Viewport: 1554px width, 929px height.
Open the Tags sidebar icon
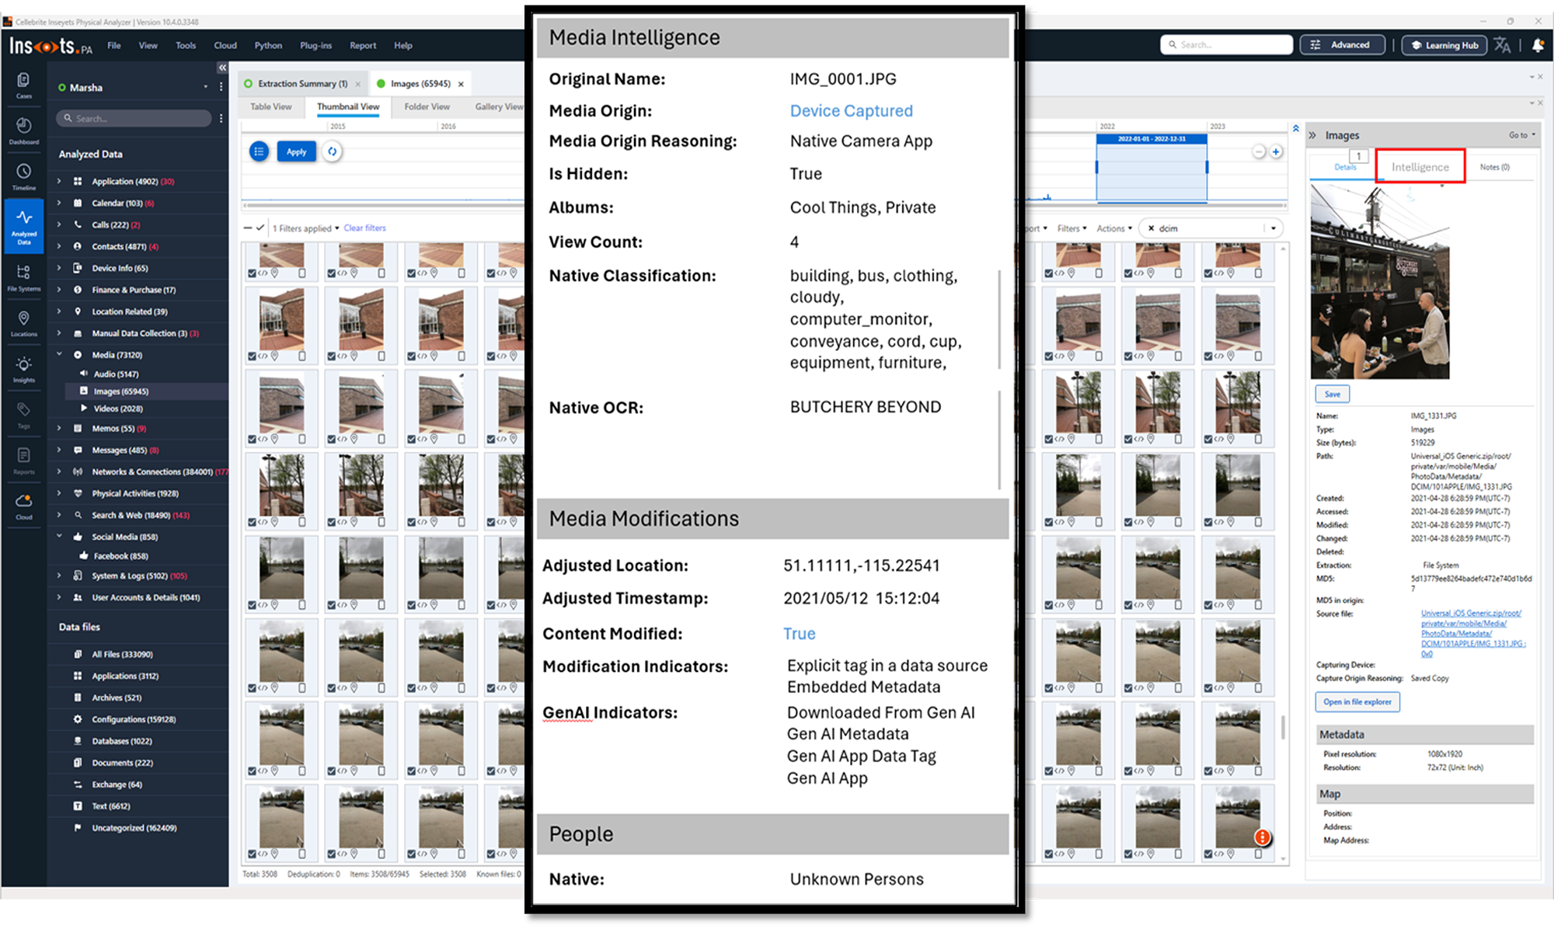[23, 415]
